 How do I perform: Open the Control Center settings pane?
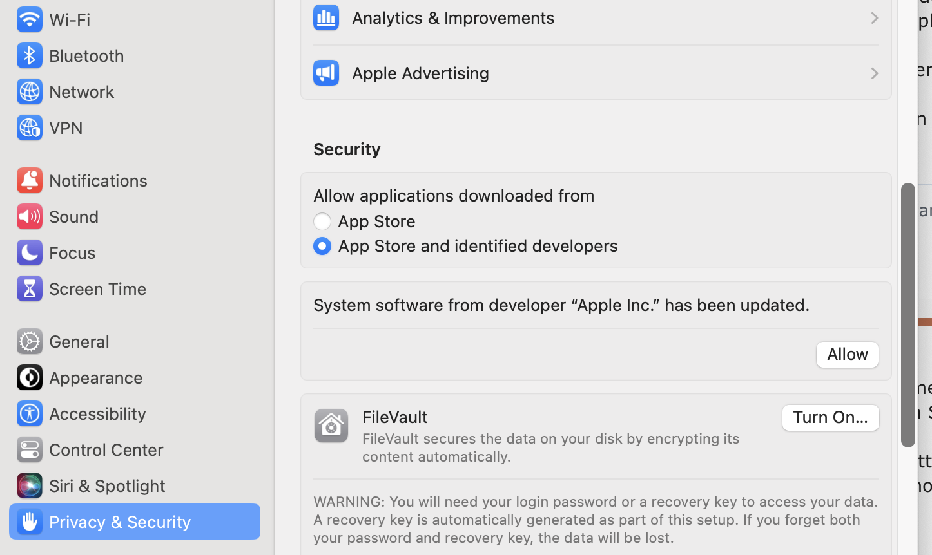click(135, 449)
